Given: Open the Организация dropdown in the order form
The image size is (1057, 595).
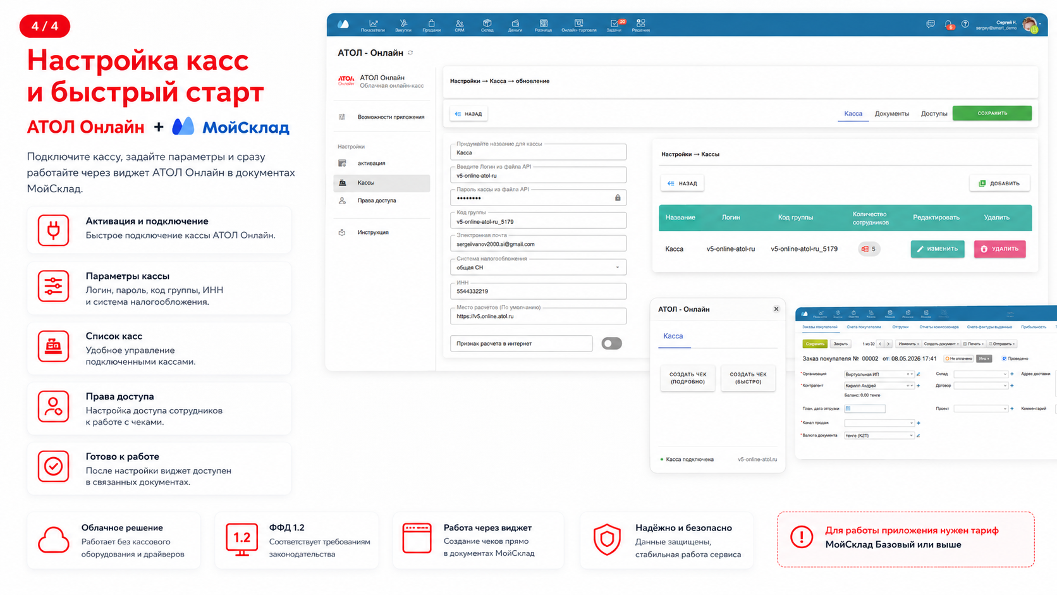Looking at the screenshot, I should 879,374.
